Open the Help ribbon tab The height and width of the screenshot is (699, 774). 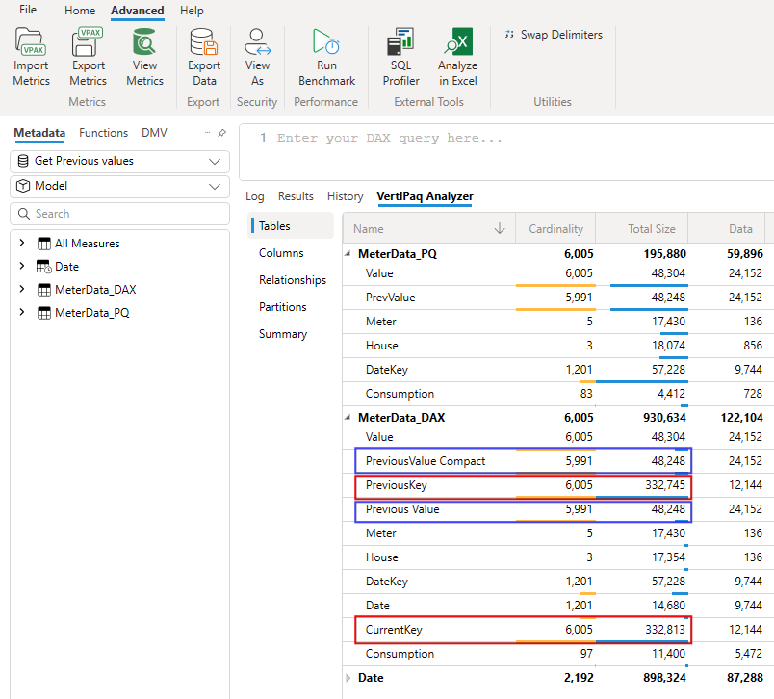(x=192, y=11)
